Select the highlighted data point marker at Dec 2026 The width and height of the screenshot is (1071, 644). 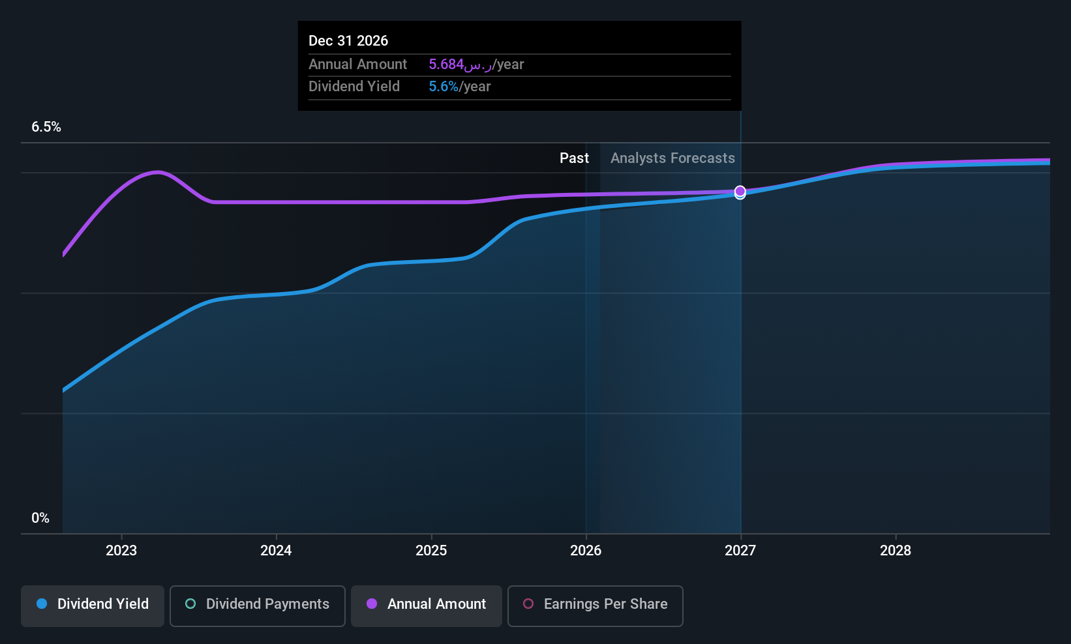(740, 192)
